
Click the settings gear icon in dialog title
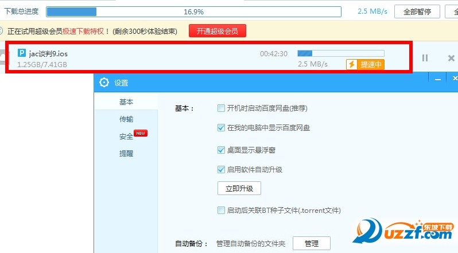[x=104, y=83]
